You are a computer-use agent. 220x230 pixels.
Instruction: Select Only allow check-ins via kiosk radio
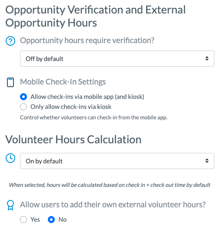pyautogui.click(x=23, y=107)
